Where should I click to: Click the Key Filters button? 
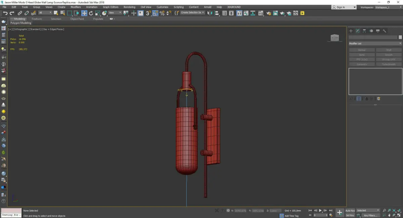point(370,215)
